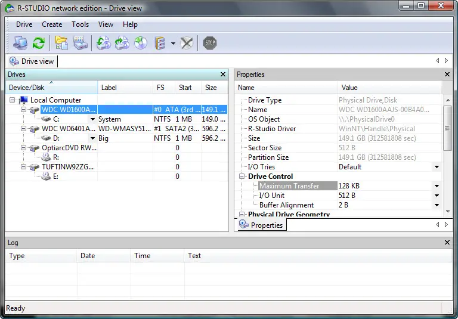Refresh the drive list

39,44
